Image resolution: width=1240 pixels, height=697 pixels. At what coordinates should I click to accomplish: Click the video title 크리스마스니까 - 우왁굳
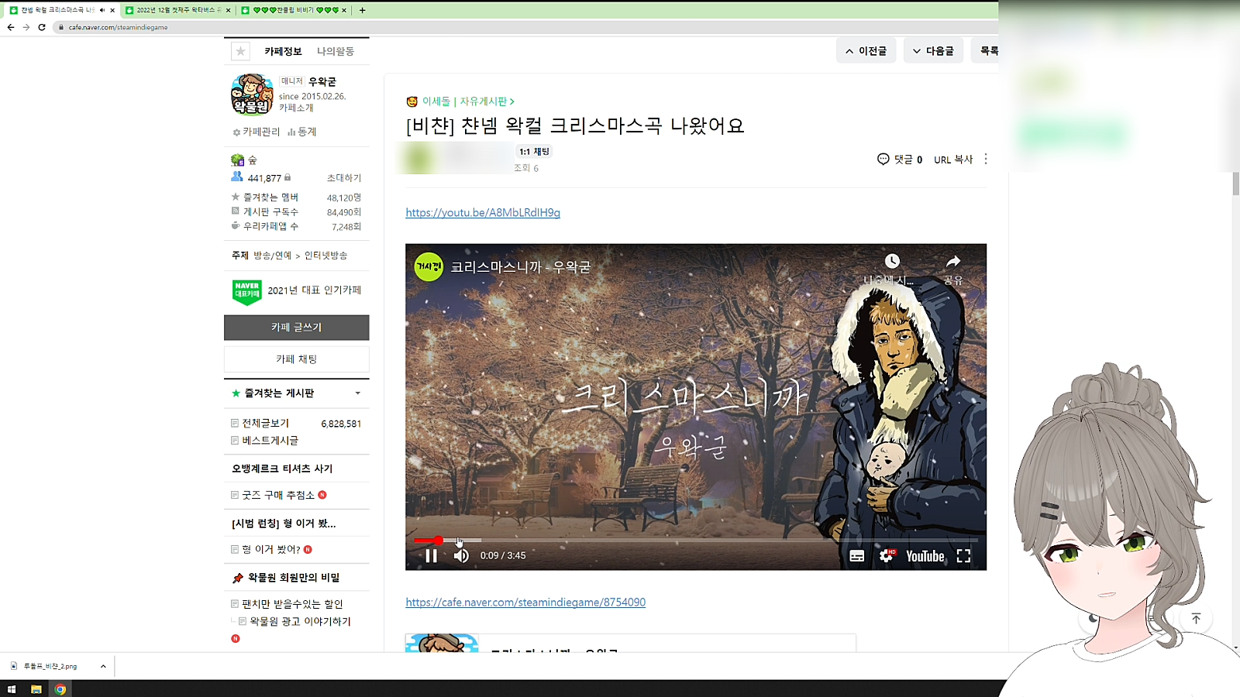[521, 267]
